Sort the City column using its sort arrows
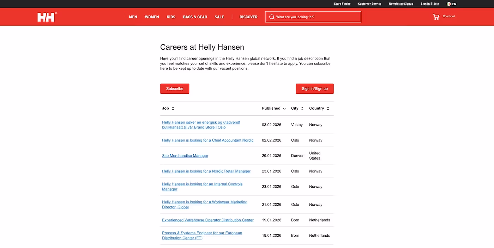The image size is (494, 248). (x=302, y=108)
